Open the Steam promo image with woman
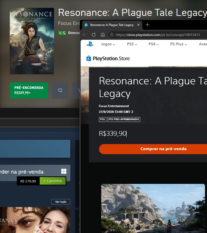Image resolution: width=207 pixels, height=233 pixels. (35, 220)
